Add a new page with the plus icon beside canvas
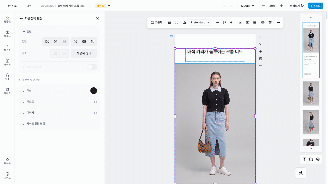The width and height of the screenshot is (328, 184). [260, 51]
